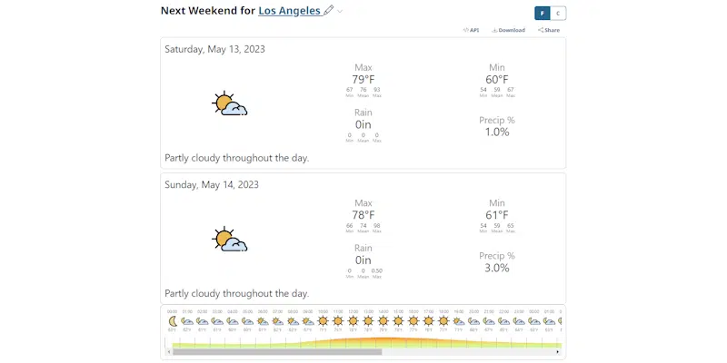Switch temperature units to Fahrenheit
727x363 pixels.
(x=543, y=13)
